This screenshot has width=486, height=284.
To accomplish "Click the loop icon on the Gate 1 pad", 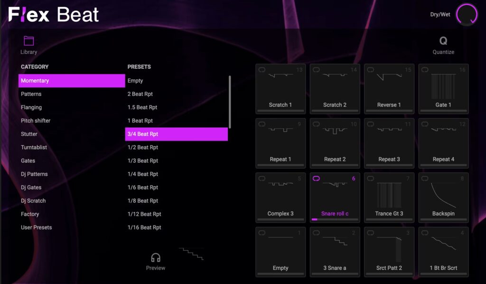I will click(424, 70).
